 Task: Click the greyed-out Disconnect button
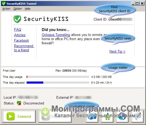(x=55, y=116)
